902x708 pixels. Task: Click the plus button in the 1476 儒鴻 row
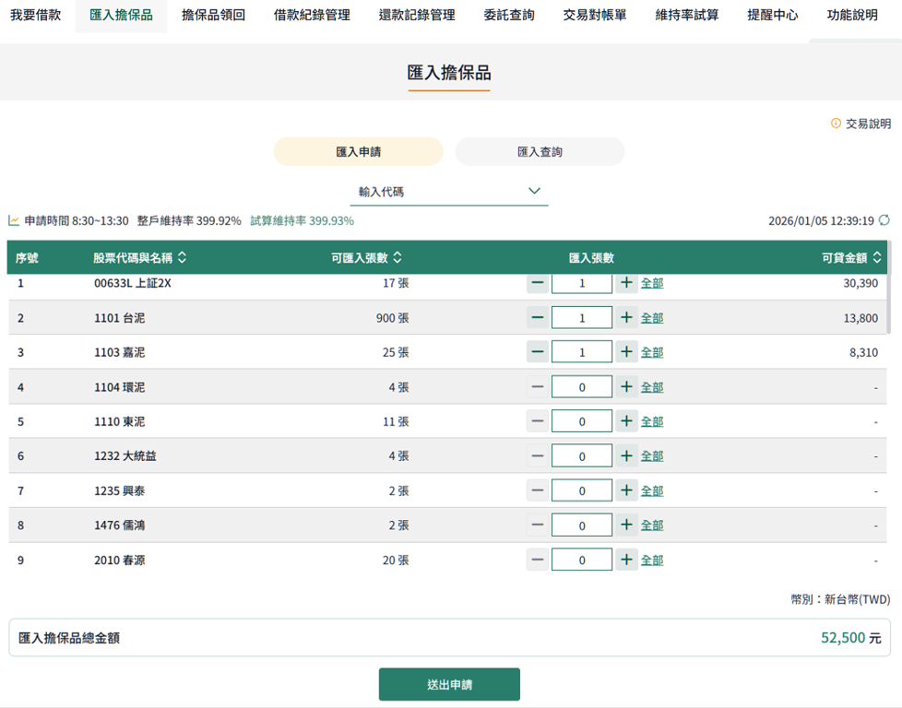click(x=626, y=525)
